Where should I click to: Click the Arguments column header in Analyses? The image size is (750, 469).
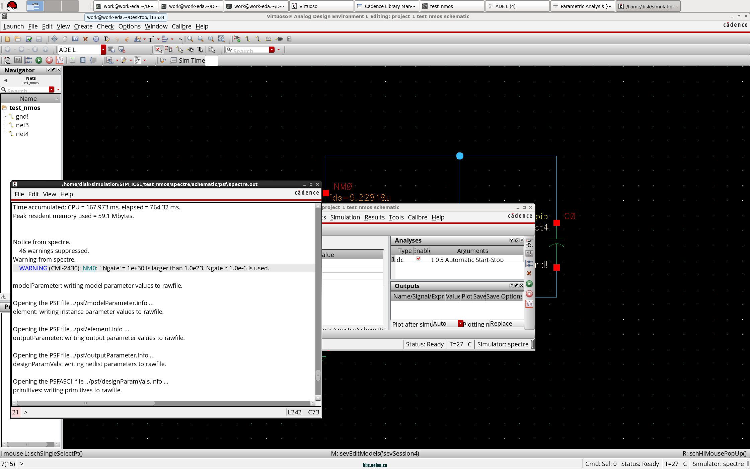point(476,251)
